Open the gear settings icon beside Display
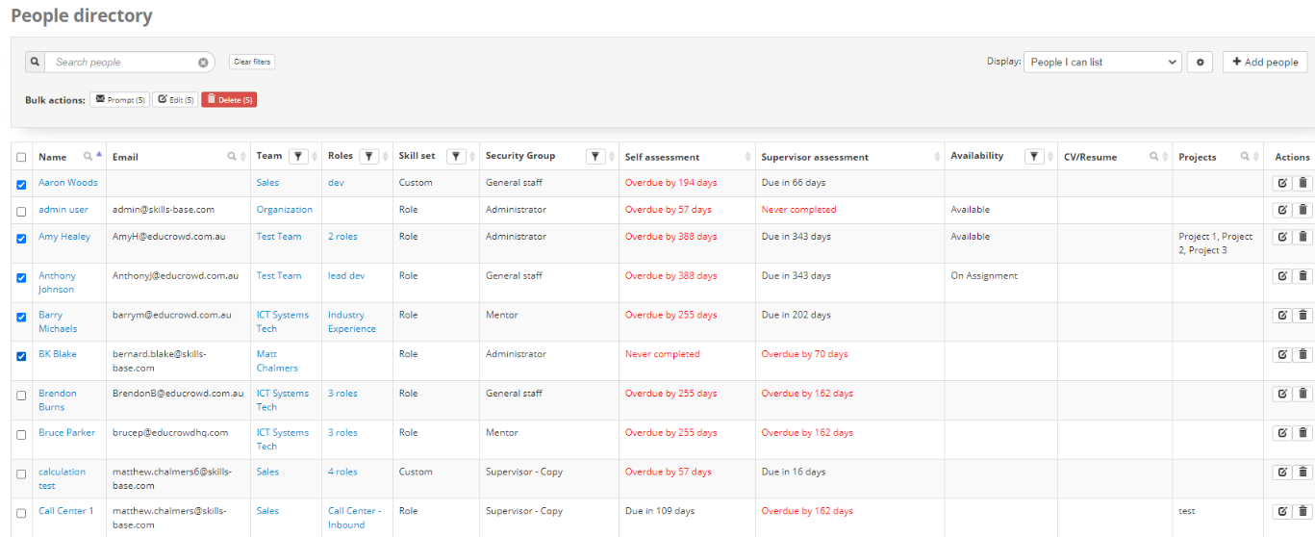Viewport: 1315px width, 537px height. pyautogui.click(x=1200, y=62)
